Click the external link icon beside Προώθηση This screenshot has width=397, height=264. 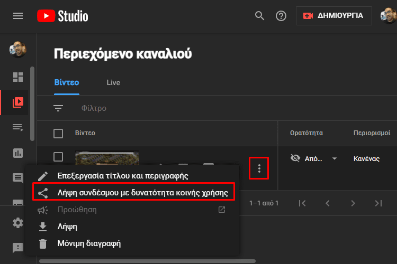point(222,210)
